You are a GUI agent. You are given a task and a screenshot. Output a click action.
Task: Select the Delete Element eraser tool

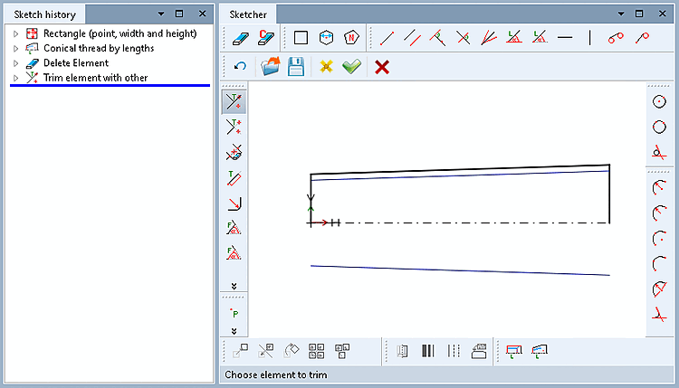click(240, 38)
